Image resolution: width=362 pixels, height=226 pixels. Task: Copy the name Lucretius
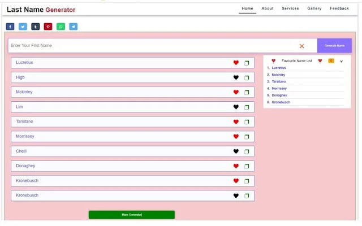(247, 63)
